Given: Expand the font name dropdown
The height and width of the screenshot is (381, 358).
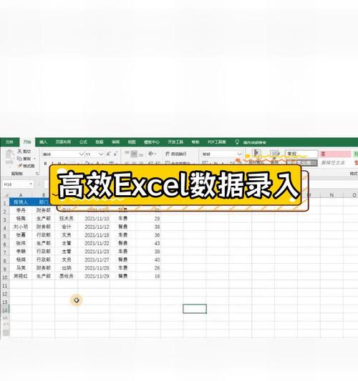Looking at the screenshot, I should click(82, 154).
